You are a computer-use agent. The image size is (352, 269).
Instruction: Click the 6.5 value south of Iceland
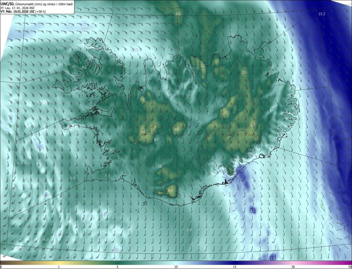(x=189, y=230)
